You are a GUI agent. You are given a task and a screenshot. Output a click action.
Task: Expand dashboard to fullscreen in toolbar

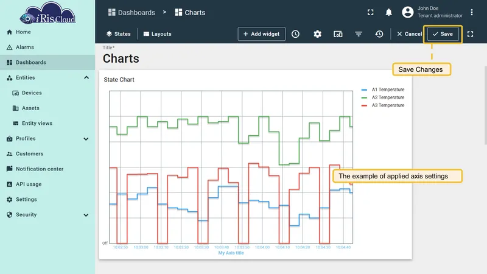[470, 34]
